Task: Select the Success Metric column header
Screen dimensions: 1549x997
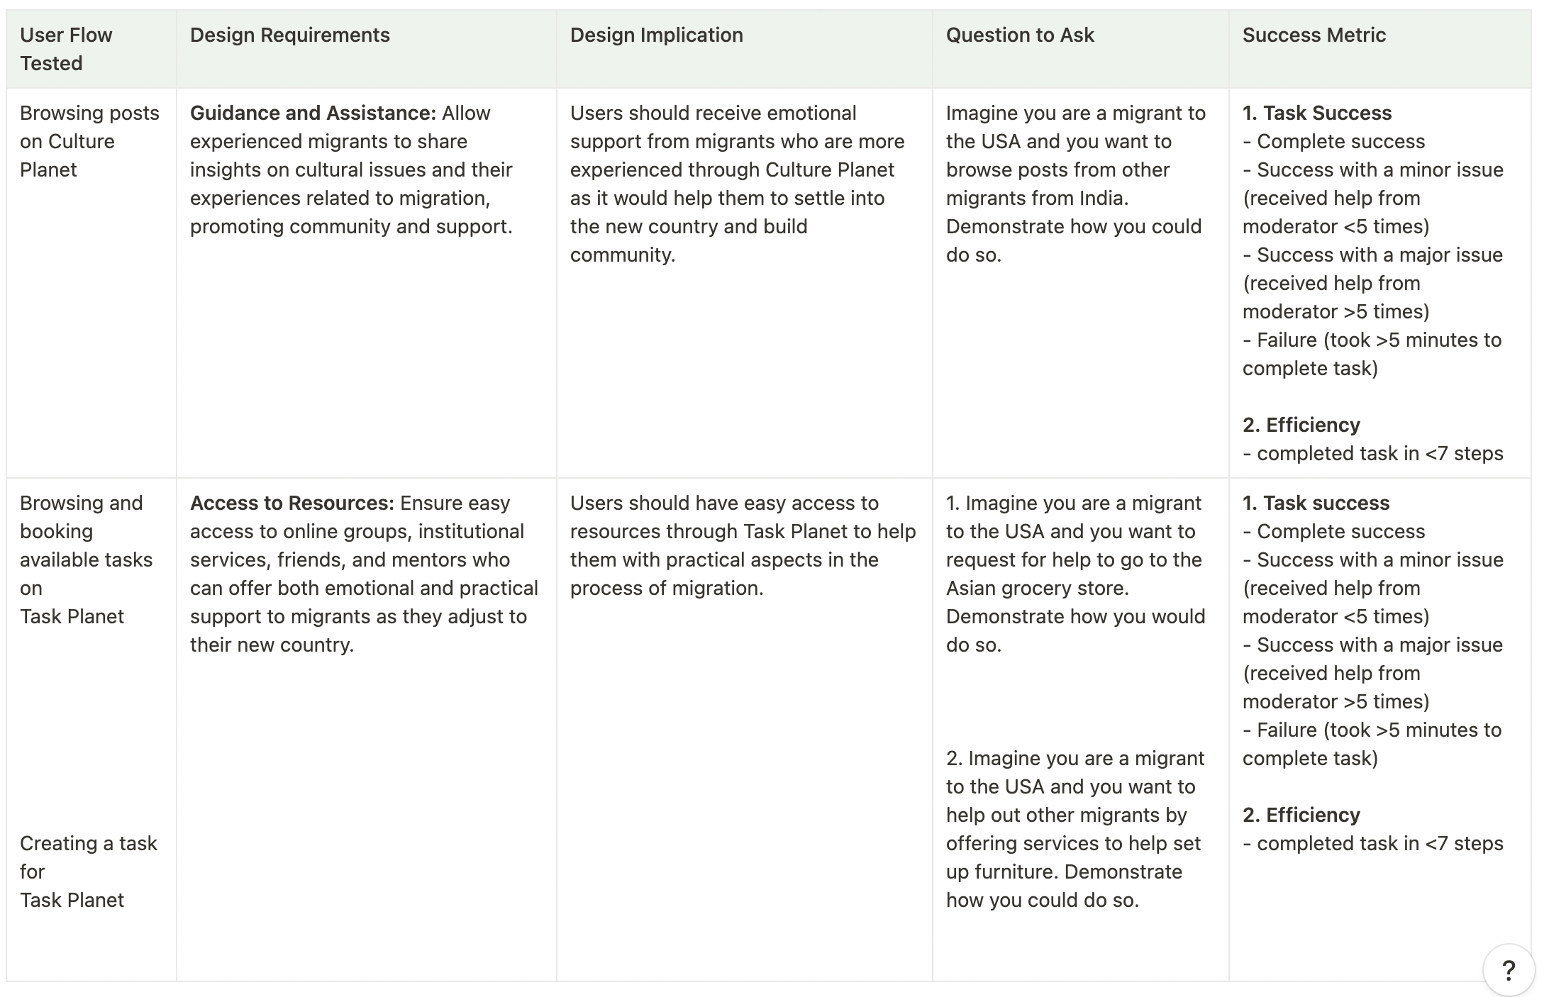Action: coord(1380,49)
